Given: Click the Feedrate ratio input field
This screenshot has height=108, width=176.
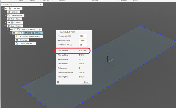Looking at the screenshot, I should [83, 36].
